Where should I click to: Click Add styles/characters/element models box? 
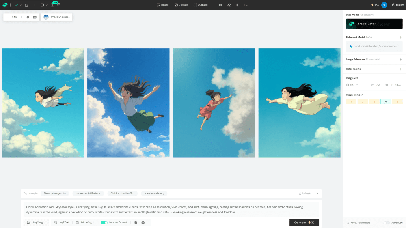(374, 46)
